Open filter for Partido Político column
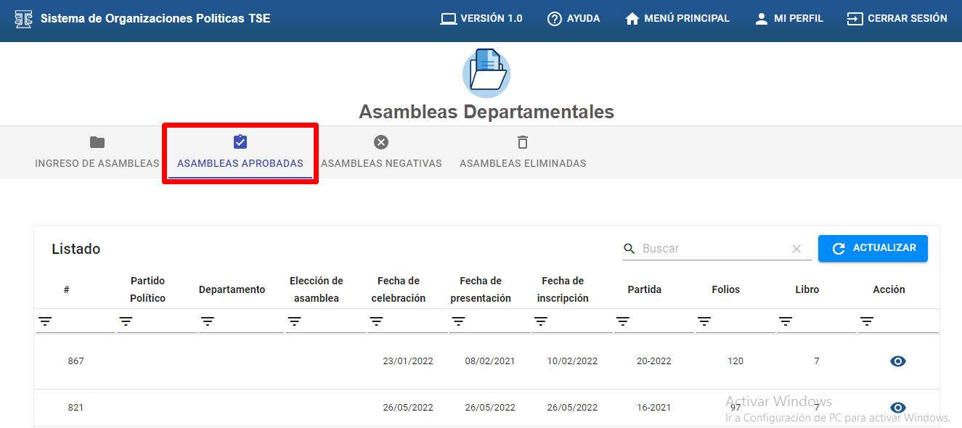The height and width of the screenshot is (428, 962). 126,321
